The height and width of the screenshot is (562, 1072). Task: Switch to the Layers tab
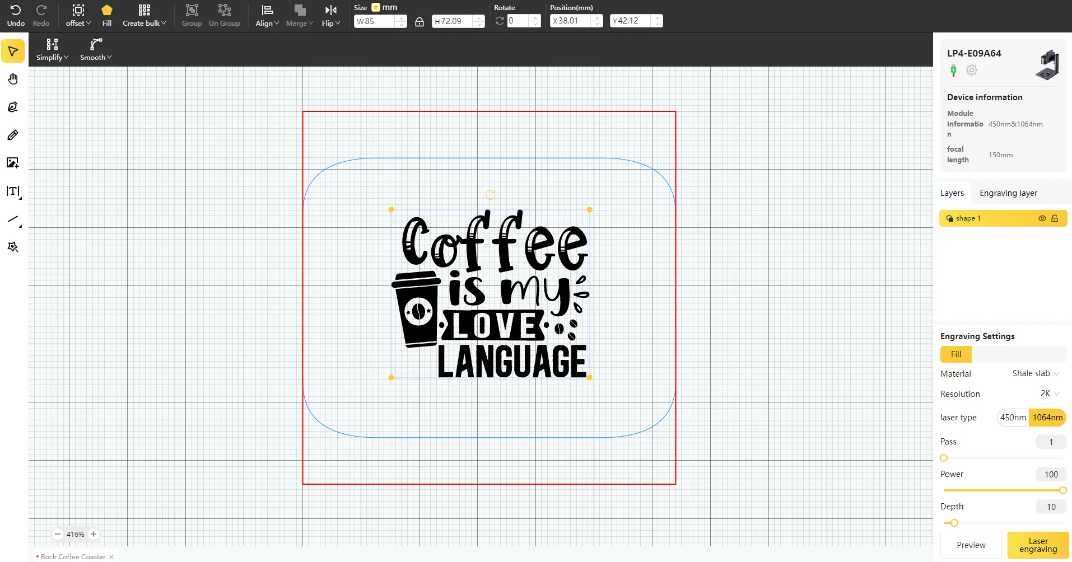click(952, 193)
